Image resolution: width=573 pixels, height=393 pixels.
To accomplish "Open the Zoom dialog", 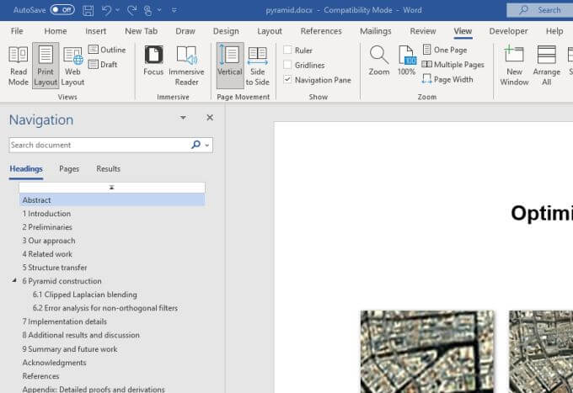I will [379, 61].
